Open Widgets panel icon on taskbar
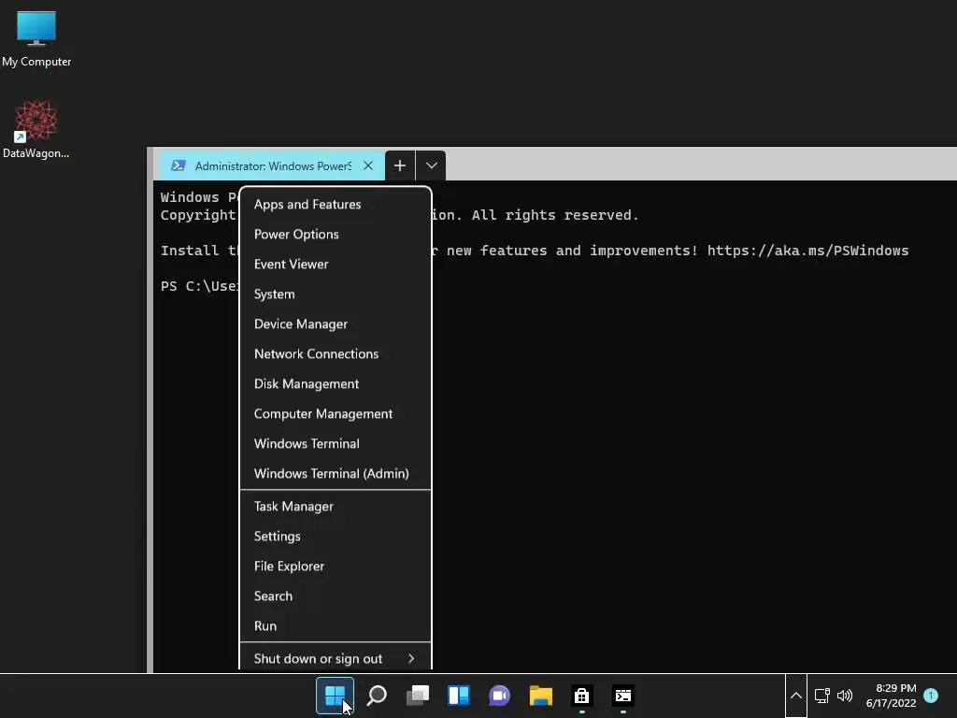Screen dimensions: 957x718 click(458, 696)
